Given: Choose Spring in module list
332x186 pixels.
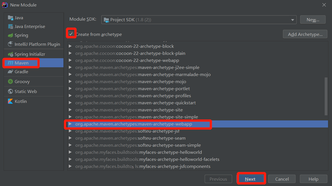Looking at the screenshot, I should click(x=34, y=35).
